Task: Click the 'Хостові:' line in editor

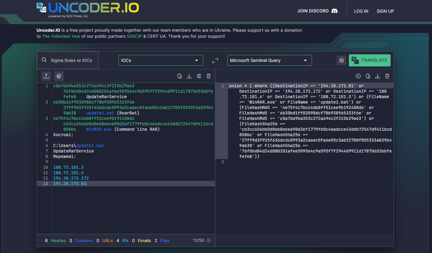Action: click(63, 135)
